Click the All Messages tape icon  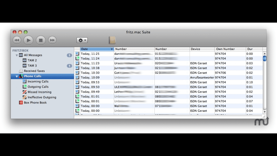click(21, 55)
